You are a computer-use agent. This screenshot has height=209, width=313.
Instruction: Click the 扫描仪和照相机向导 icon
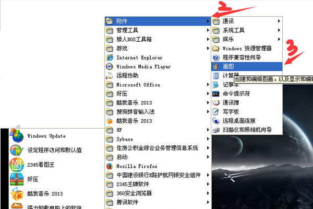coord(215,130)
